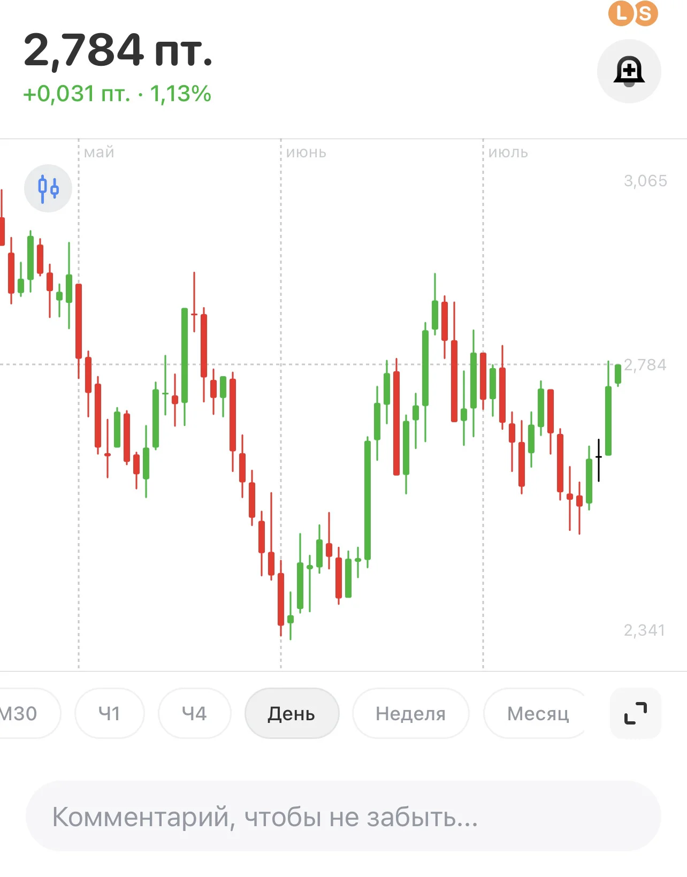Tap the июнь month marker
Screen dimensions: 687x877
(x=306, y=152)
